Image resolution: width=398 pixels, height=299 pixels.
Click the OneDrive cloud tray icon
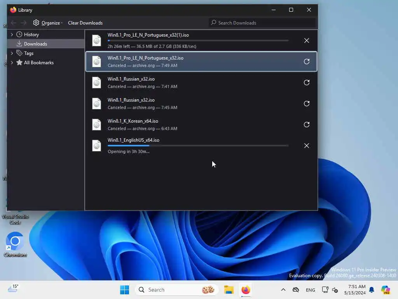coord(296,290)
